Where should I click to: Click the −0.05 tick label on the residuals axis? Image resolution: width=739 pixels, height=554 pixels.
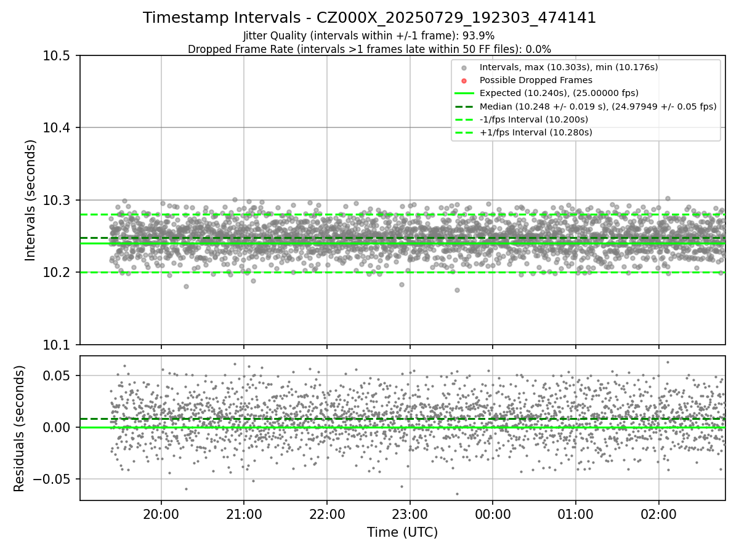(53, 479)
